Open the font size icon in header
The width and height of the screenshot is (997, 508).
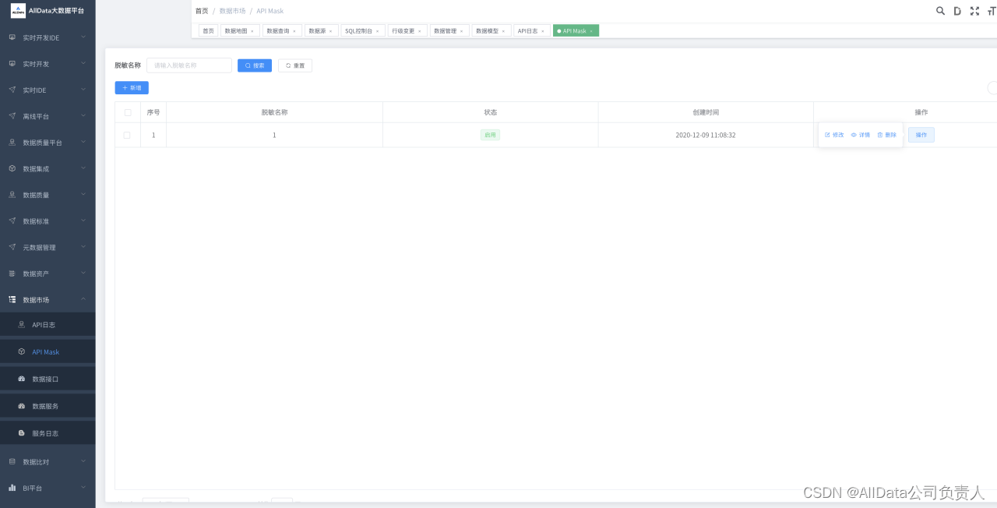coord(992,11)
